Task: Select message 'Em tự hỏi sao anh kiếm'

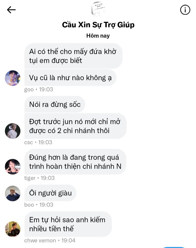Action: tap(68, 224)
